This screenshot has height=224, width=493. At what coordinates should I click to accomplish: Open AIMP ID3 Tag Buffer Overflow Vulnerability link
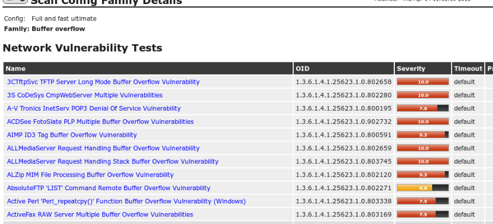72,135
